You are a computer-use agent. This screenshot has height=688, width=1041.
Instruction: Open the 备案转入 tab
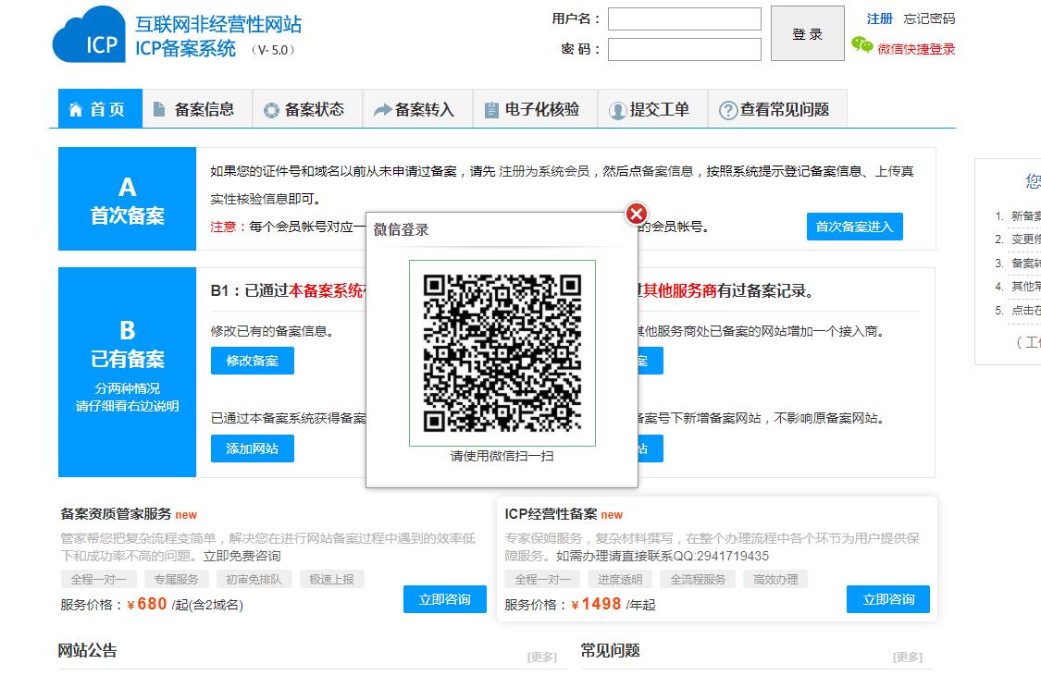tap(417, 108)
